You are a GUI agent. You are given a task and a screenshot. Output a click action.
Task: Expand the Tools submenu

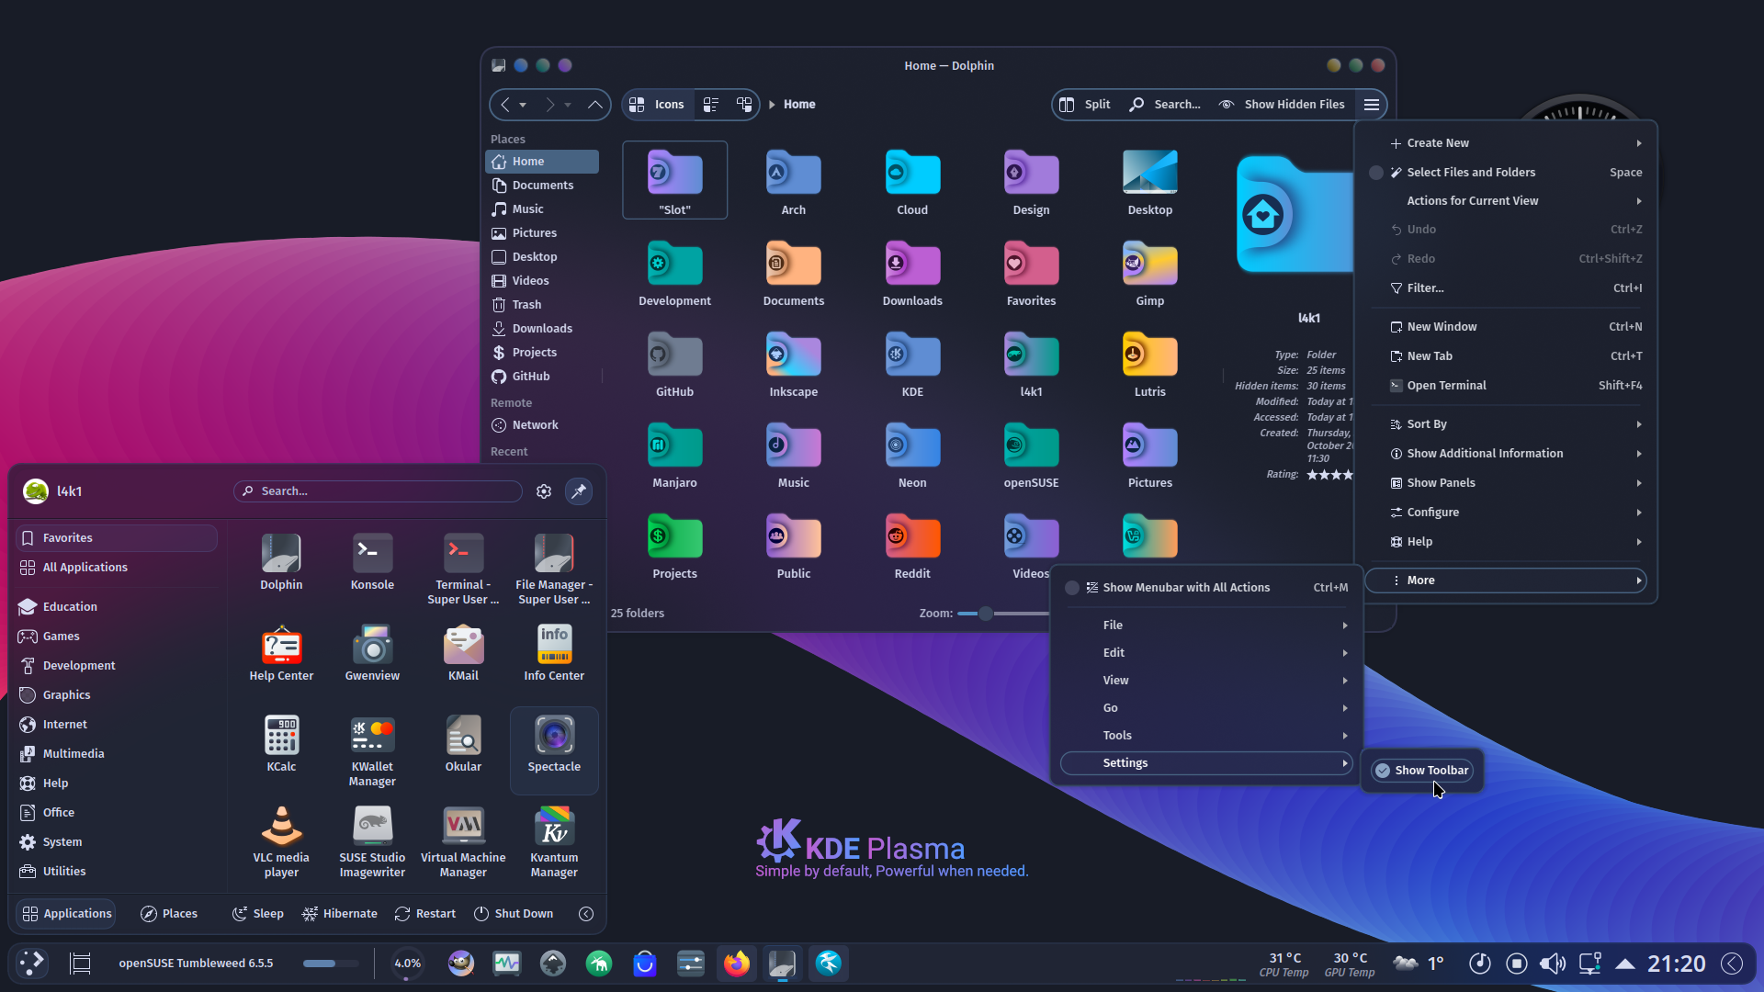coord(1205,736)
